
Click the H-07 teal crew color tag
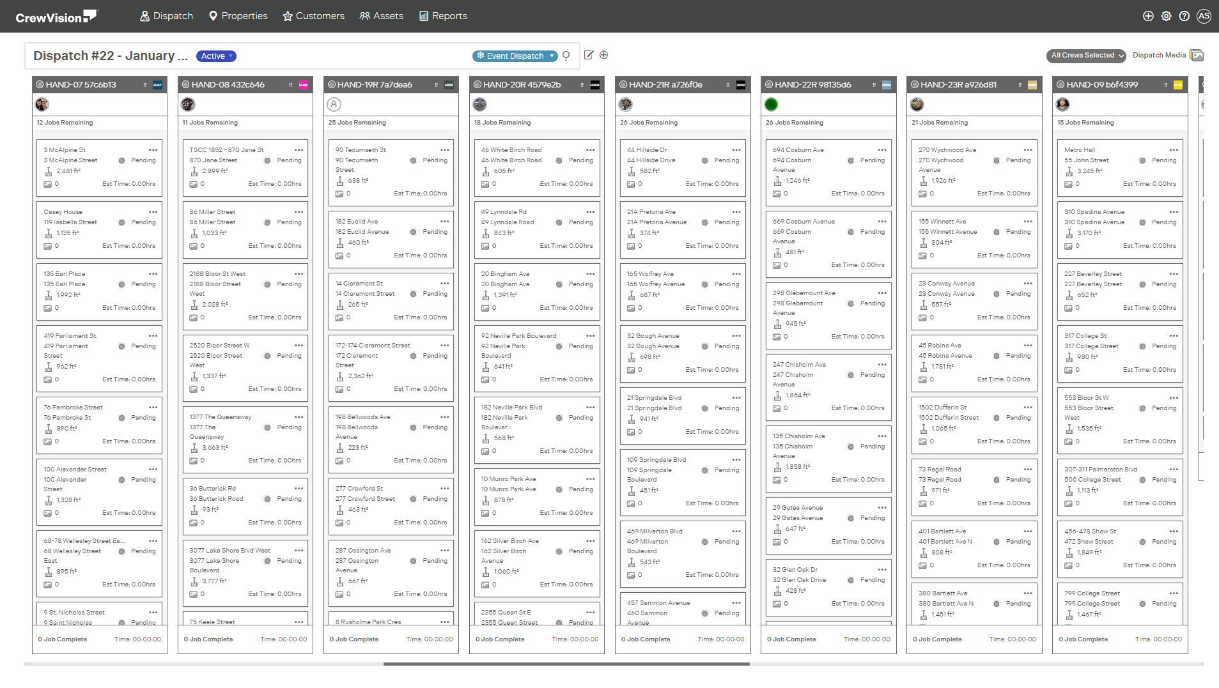[x=157, y=85]
